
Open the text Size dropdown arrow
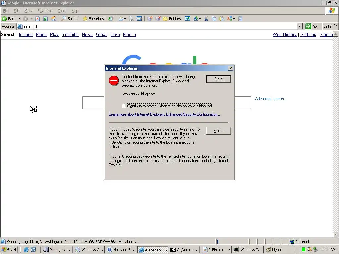pyautogui.click(x=200, y=19)
